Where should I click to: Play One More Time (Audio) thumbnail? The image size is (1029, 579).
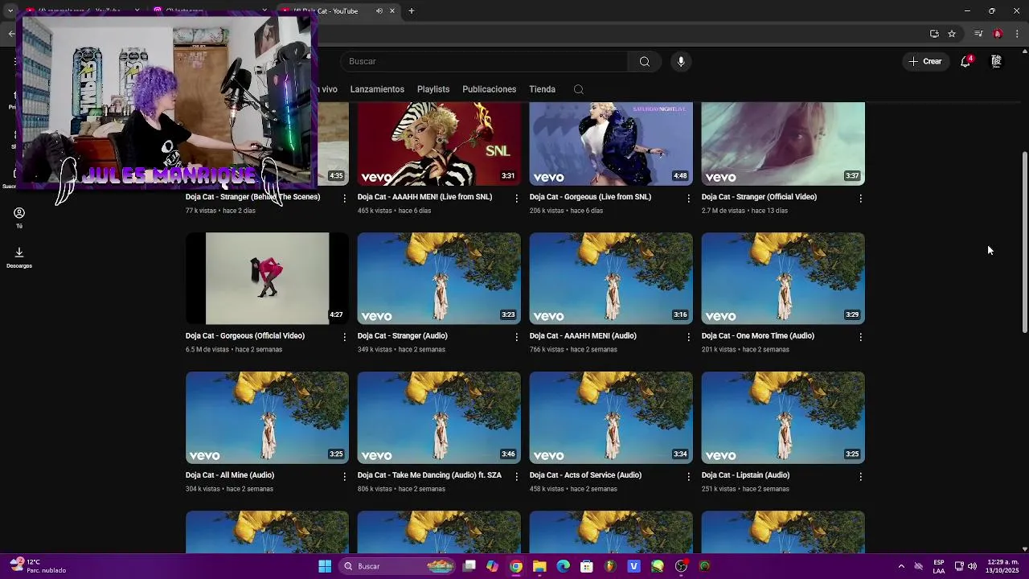click(x=783, y=279)
